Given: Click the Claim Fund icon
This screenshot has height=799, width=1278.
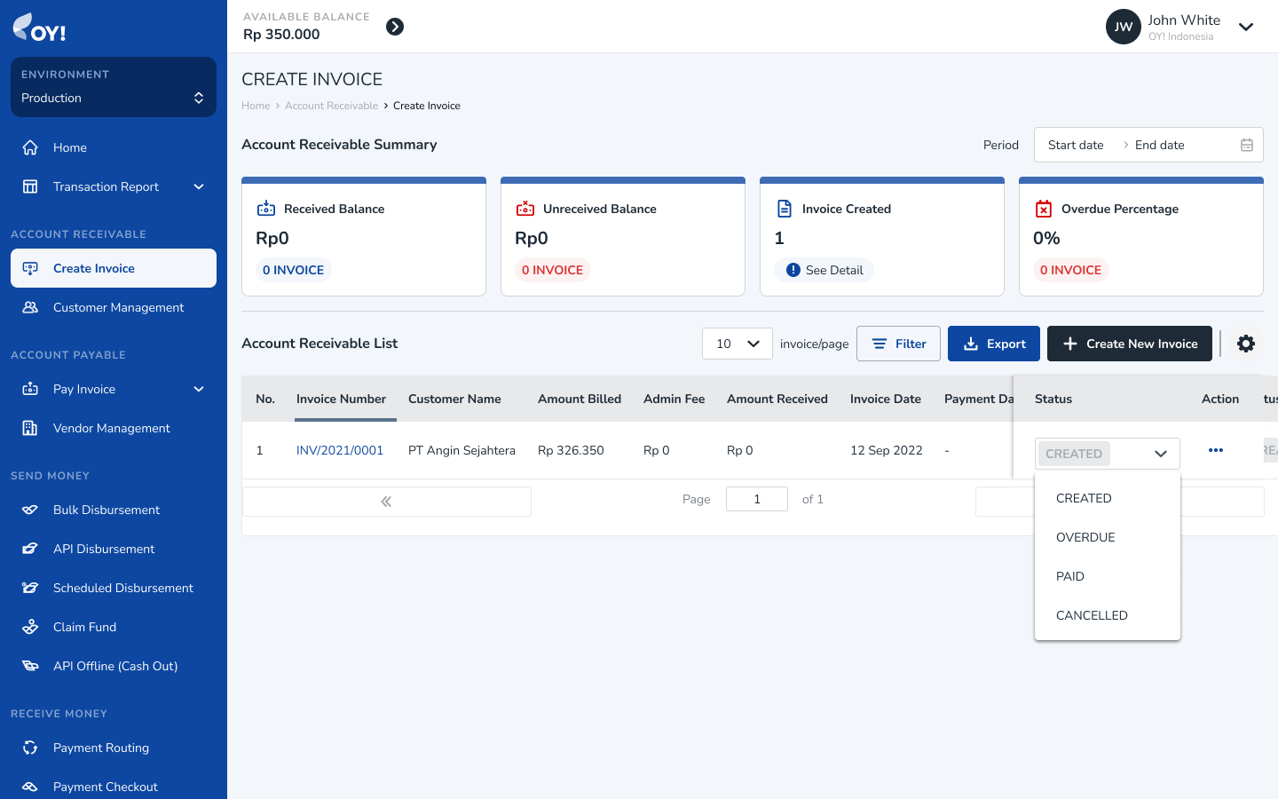Looking at the screenshot, I should 30,627.
